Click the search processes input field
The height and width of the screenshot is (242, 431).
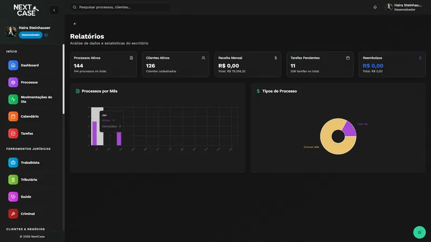tap(120, 7)
